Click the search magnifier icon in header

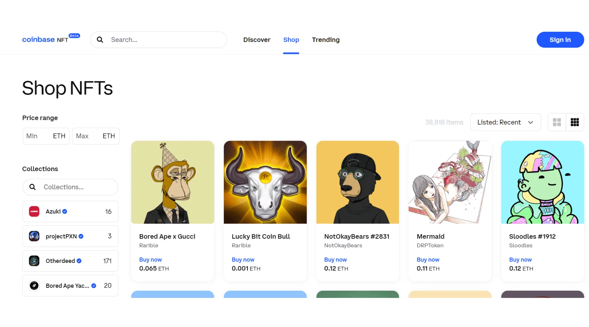[x=100, y=40]
